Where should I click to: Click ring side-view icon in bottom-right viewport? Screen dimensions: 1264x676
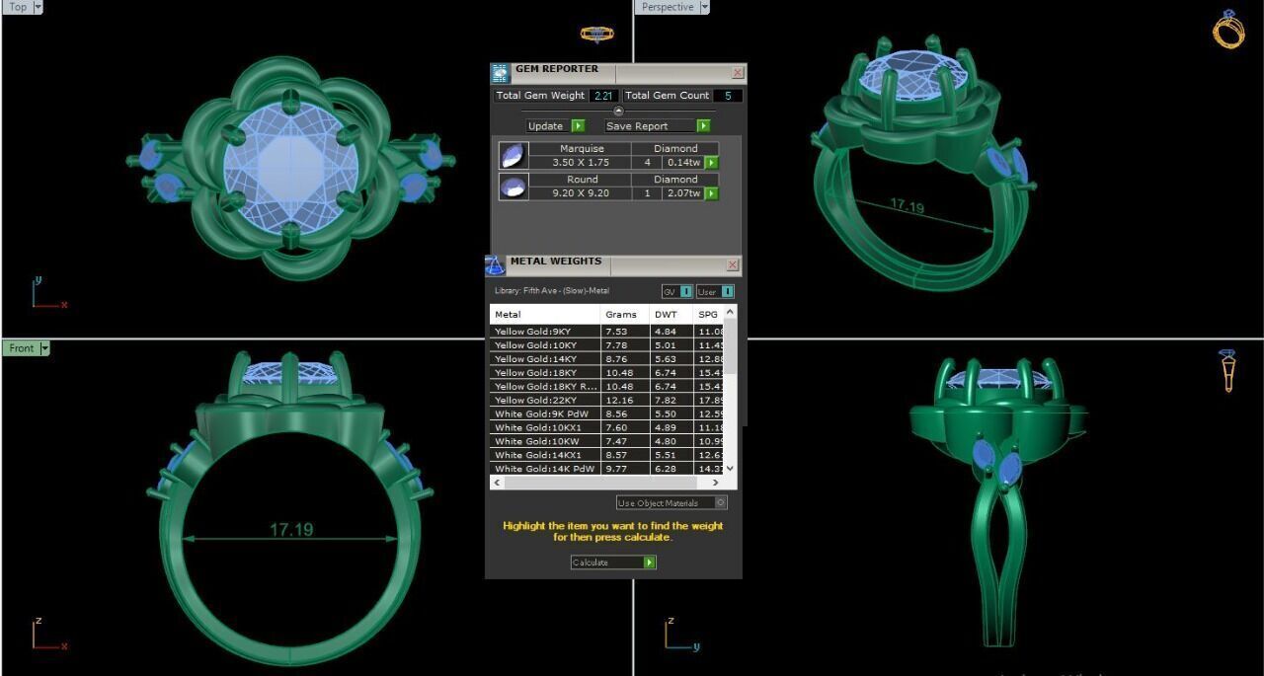click(1227, 370)
